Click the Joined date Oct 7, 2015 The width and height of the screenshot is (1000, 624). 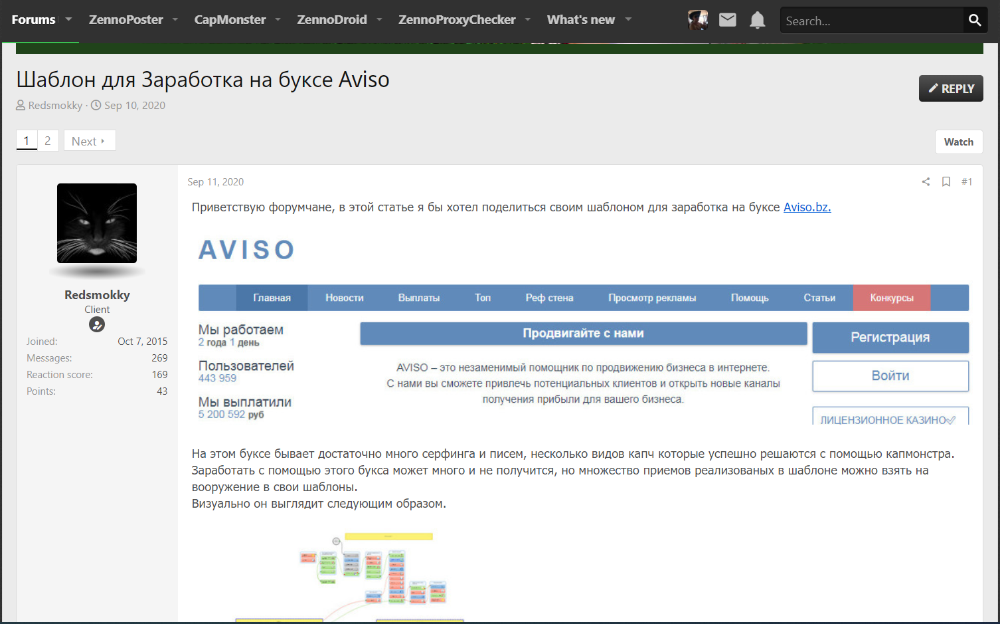point(143,342)
